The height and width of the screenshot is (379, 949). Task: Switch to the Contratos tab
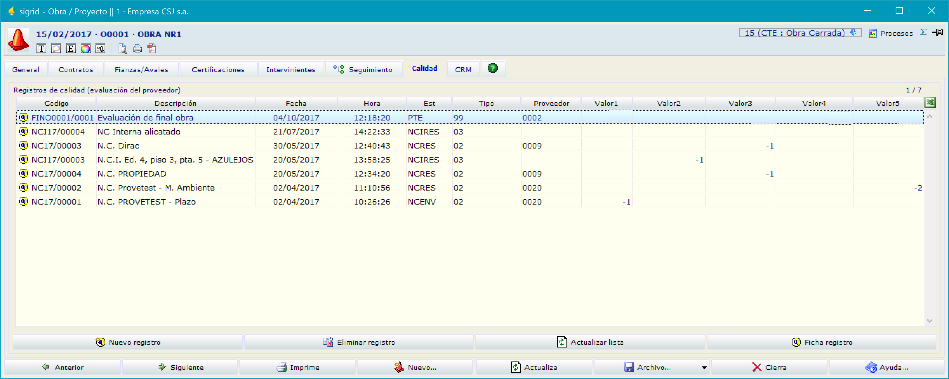point(75,69)
